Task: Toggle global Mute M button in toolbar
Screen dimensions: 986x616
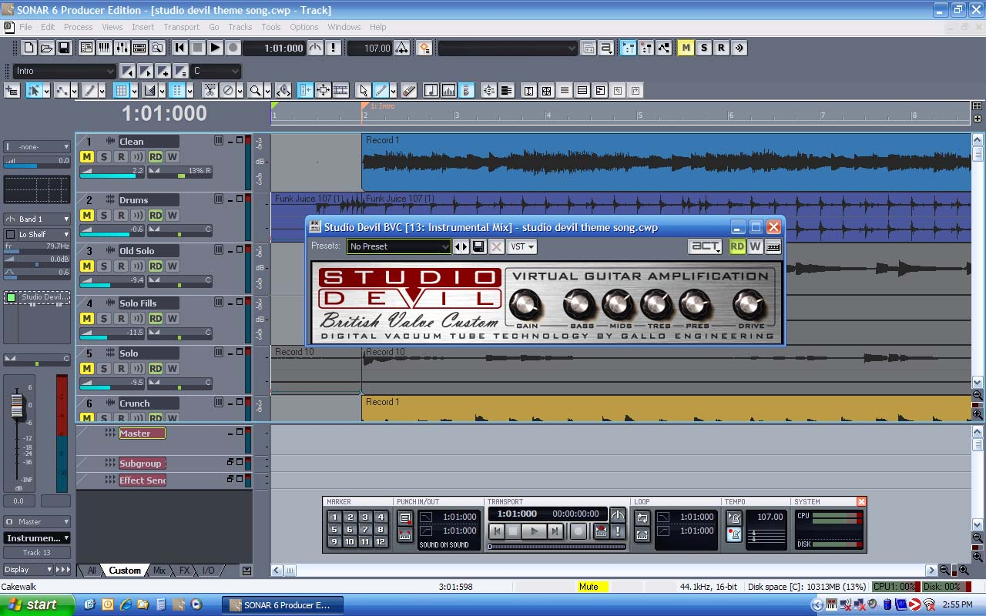Action: tap(686, 48)
